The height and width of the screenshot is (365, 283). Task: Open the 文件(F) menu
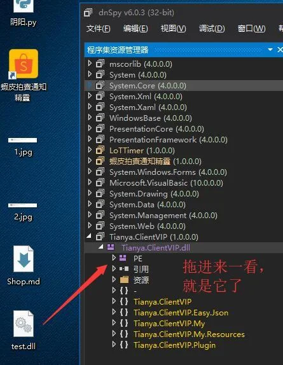[98, 29]
